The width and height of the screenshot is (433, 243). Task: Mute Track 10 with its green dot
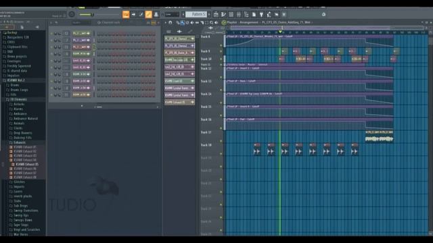(x=221, y=59)
